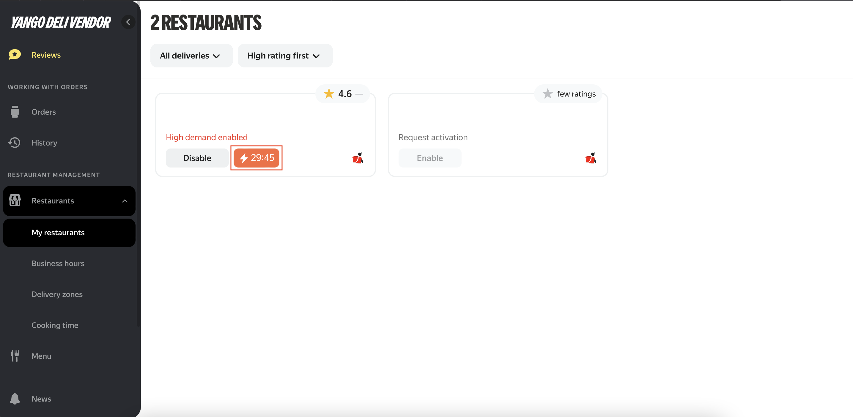853x417 pixels.
Task: Click the Yango Deli Vendor logo
Action: coord(61,23)
